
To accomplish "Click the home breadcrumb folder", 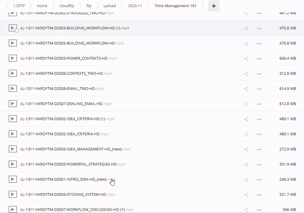I will coord(42,6).
